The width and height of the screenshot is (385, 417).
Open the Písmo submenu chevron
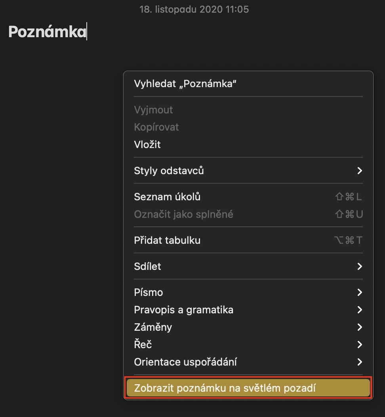point(360,293)
